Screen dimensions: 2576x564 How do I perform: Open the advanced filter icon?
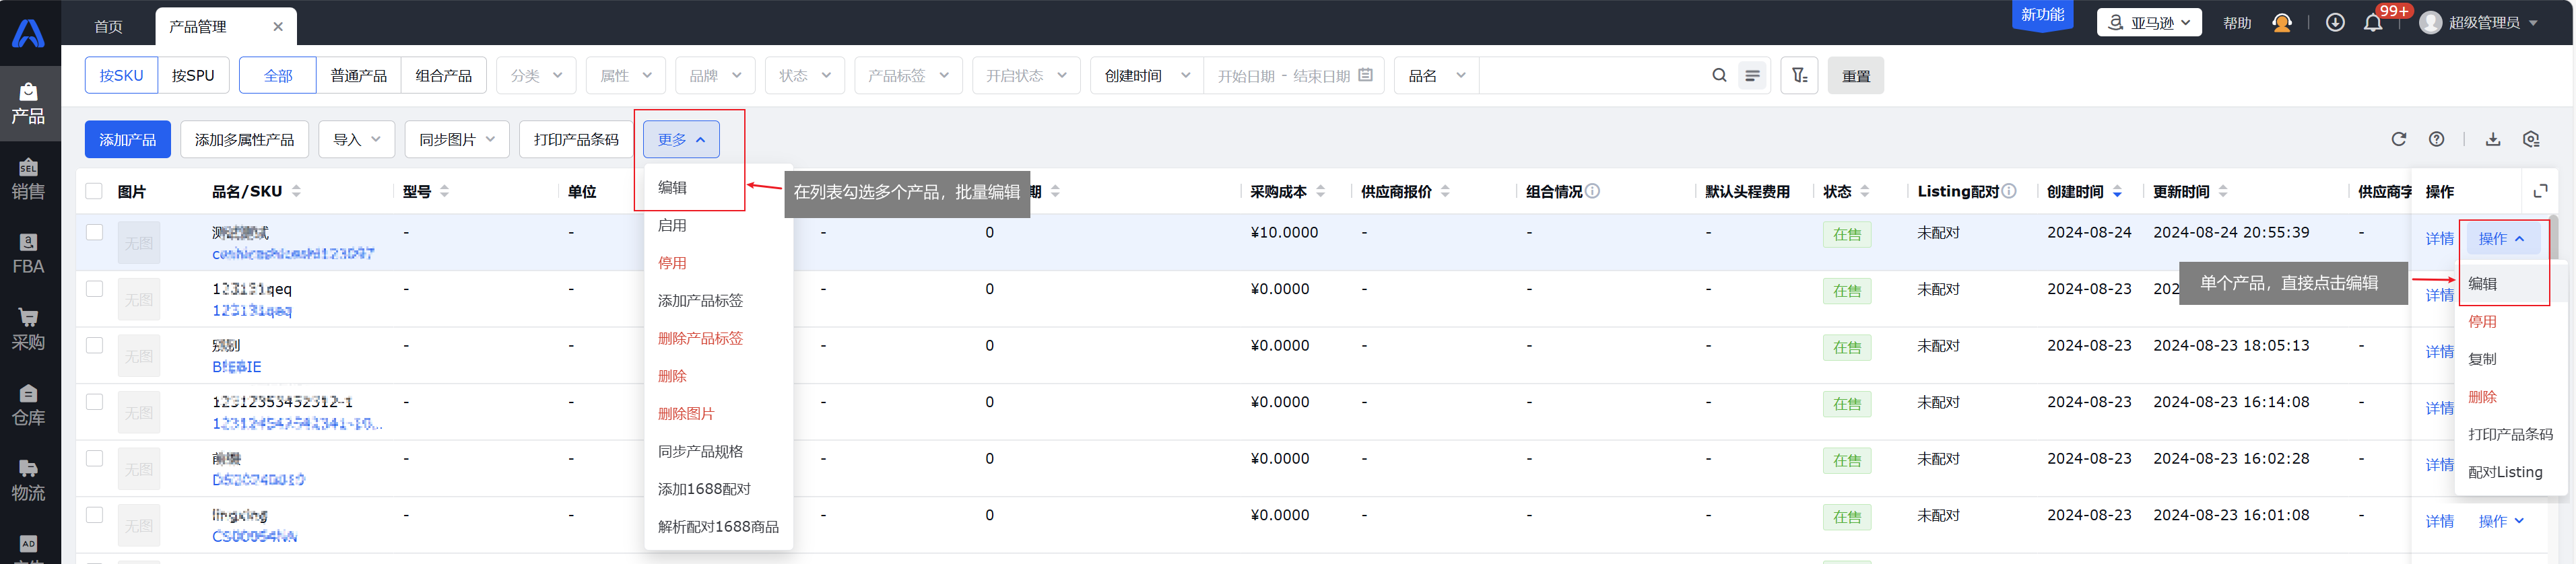(1799, 75)
